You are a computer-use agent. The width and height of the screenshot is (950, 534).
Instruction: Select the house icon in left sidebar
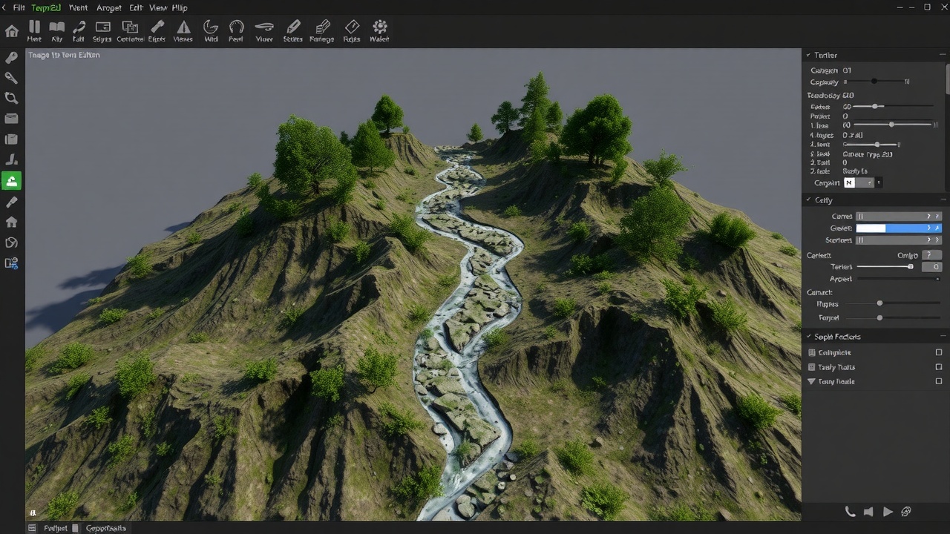pos(11,222)
